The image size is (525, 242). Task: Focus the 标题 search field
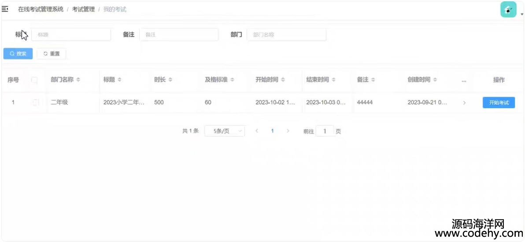pyautogui.click(x=71, y=34)
